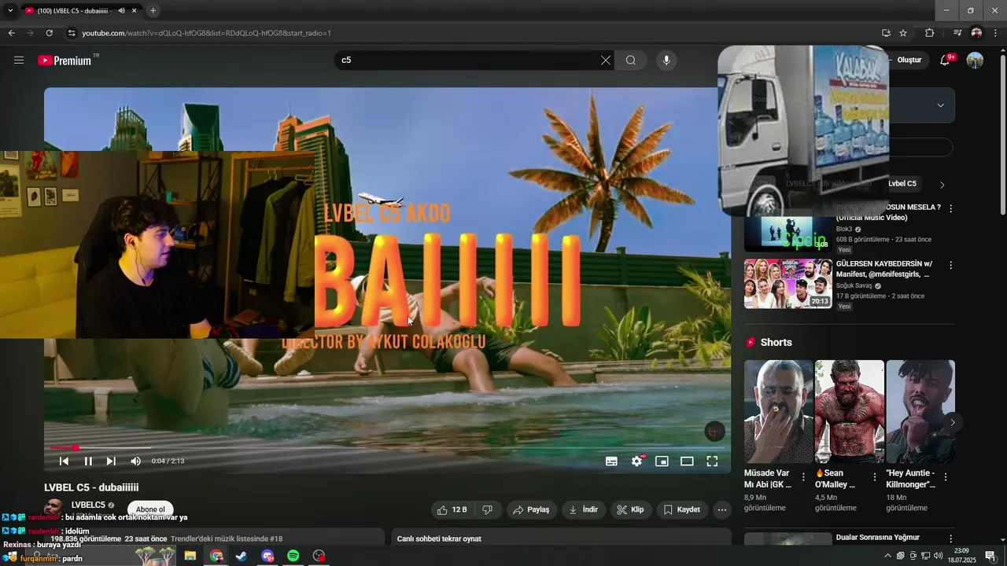
Task: Open File Explorer from taskbar
Action: [190, 556]
